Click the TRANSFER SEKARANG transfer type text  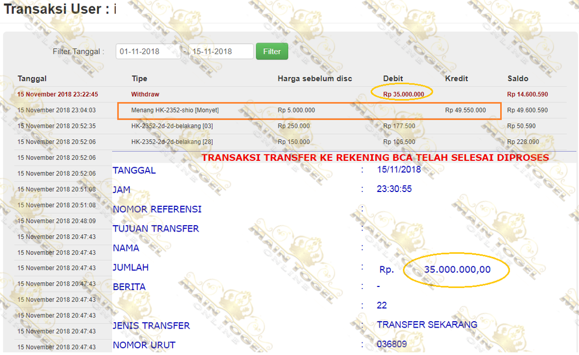427,324
